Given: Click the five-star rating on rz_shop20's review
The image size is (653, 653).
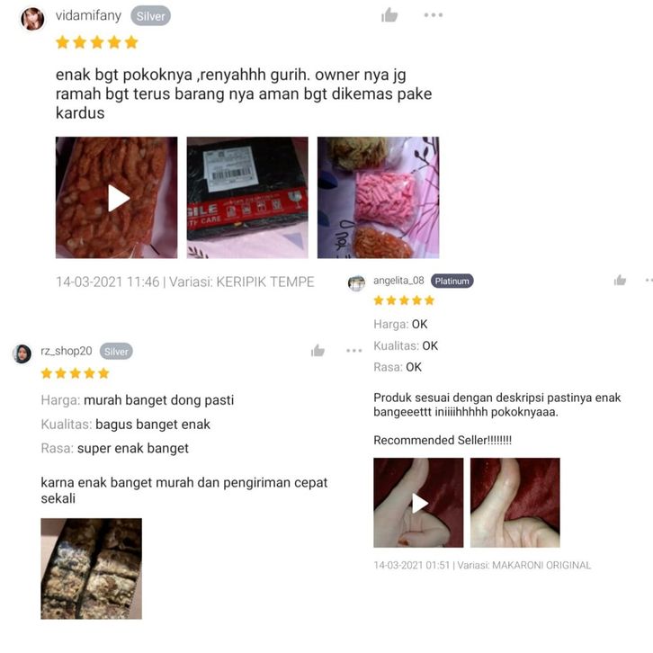Looking at the screenshot, I should tap(75, 373).
